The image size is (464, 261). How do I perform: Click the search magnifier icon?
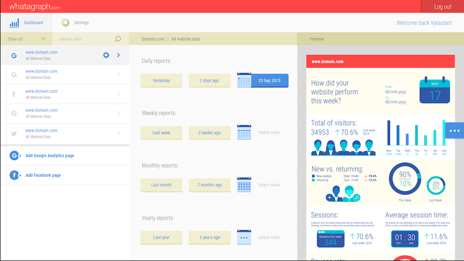118,39
